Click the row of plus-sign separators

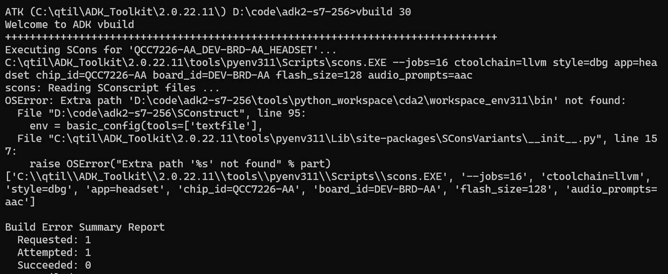251,37
